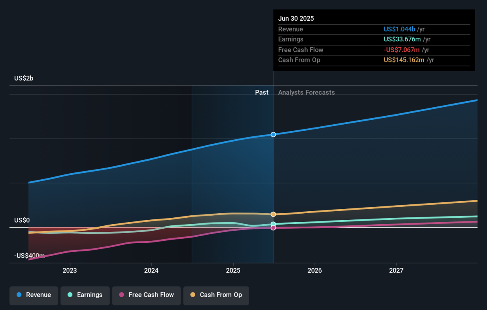Click the teal Earnings legend dot

(70, 295)
